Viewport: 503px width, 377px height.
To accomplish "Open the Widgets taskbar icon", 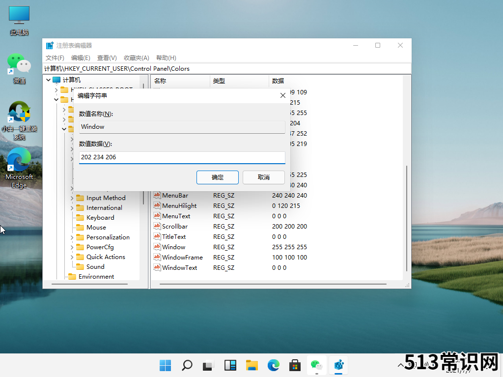I will (230, 365).
